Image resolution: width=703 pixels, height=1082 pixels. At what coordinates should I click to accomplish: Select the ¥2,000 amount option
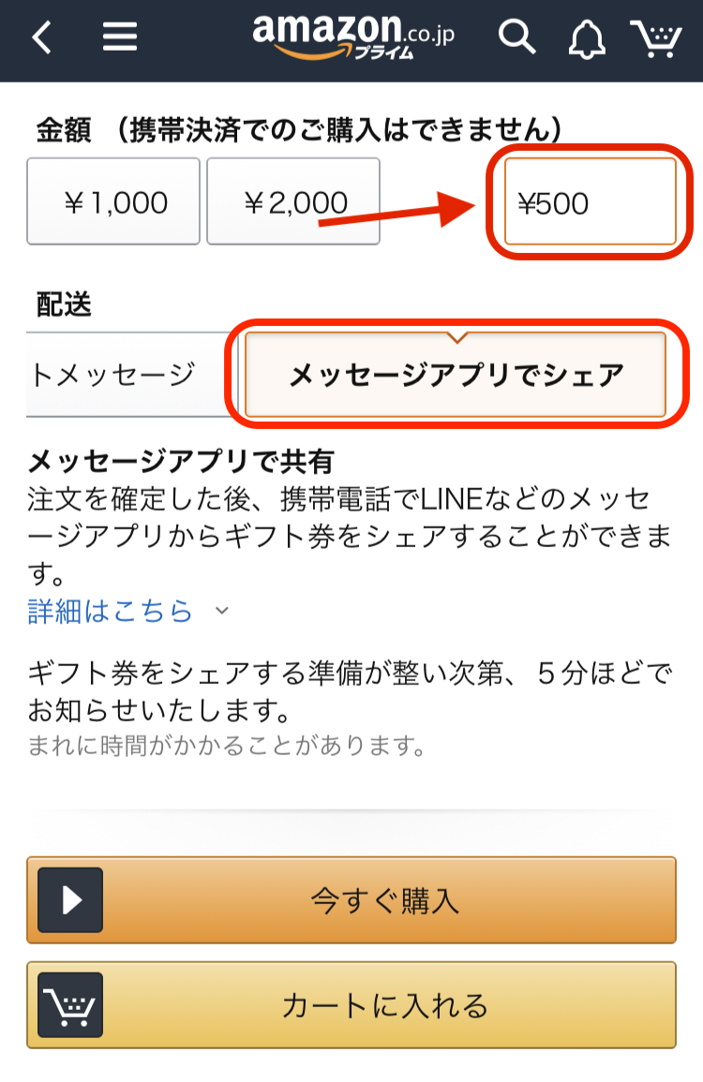pyautogui.click(x=293, y=201)
